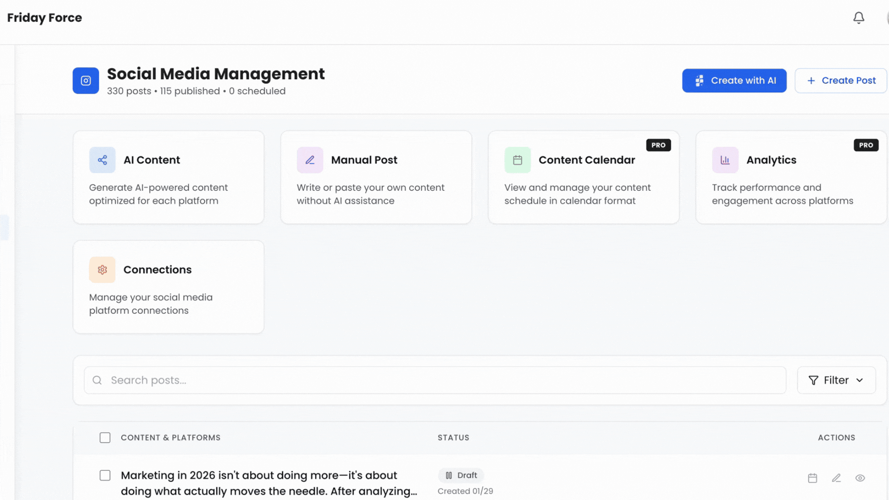Viewport: 889px width, 500px height.
Task: Schedule the draft post via calendar icon
Action: (812, 478)
